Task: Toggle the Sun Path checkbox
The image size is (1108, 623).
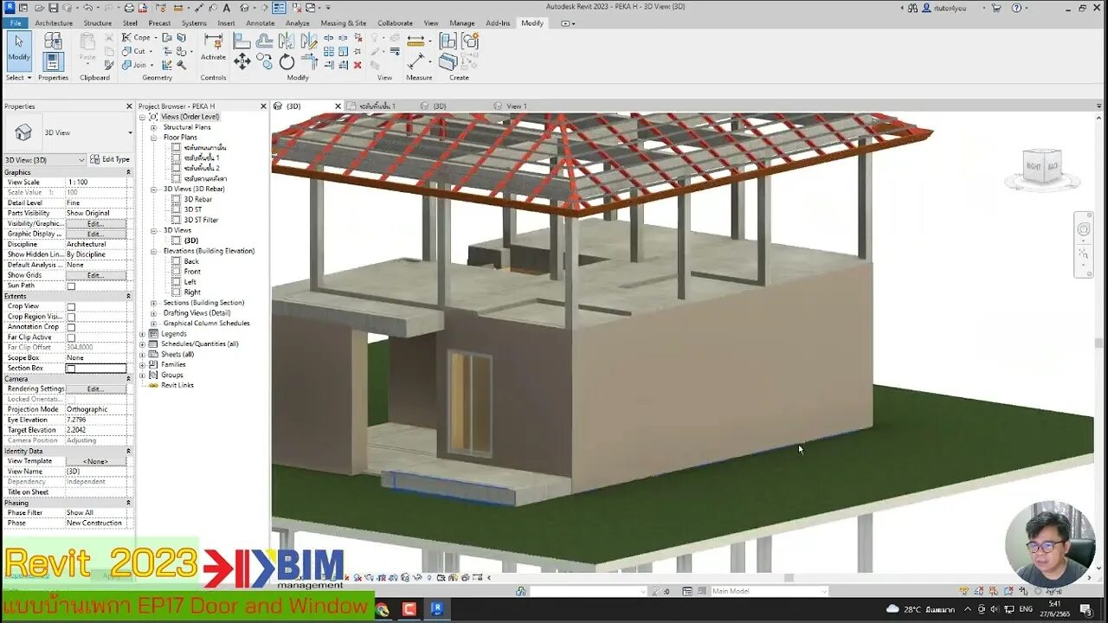Action: point(71,286)
